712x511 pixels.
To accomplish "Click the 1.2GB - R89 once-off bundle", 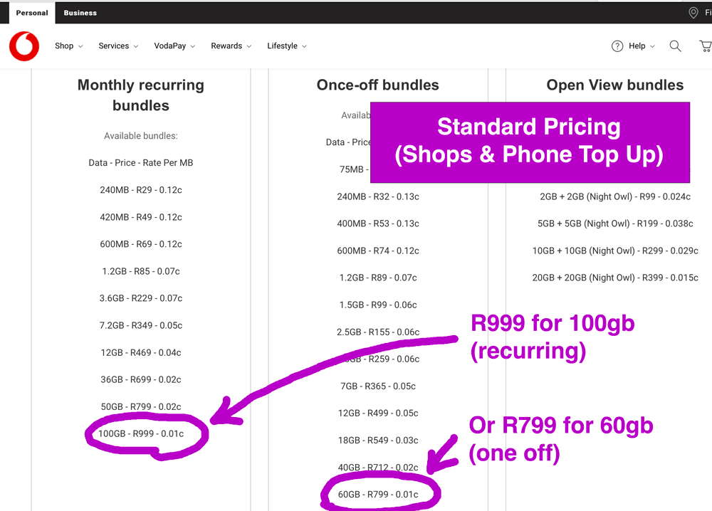I will click(377, 278).
